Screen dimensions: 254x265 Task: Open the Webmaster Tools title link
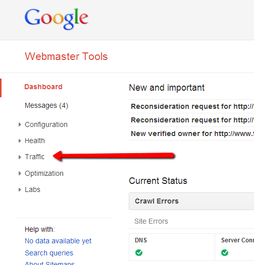(66, 56)
